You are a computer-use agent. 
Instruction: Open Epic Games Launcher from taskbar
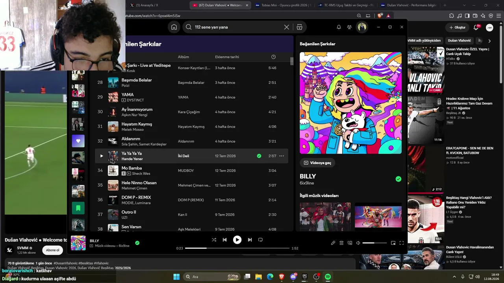304,277
